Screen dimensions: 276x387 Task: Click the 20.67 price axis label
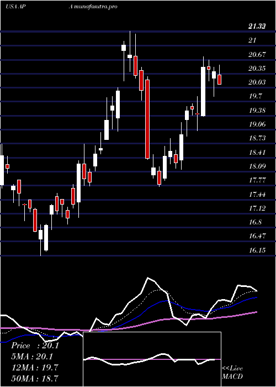pyautogui.click(x=257, y=54)
